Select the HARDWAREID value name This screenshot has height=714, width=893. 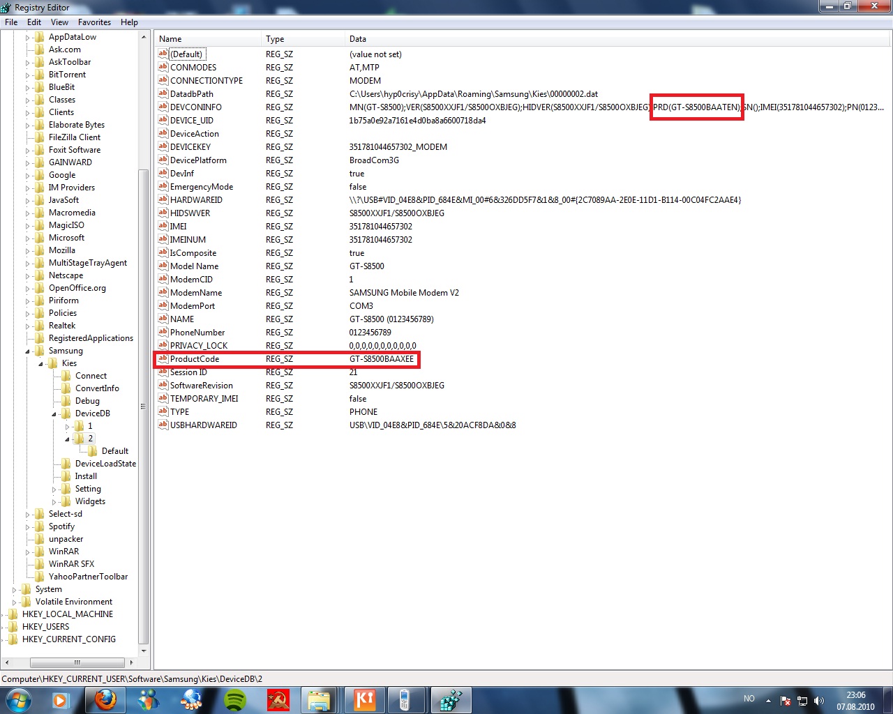[196, 200]
